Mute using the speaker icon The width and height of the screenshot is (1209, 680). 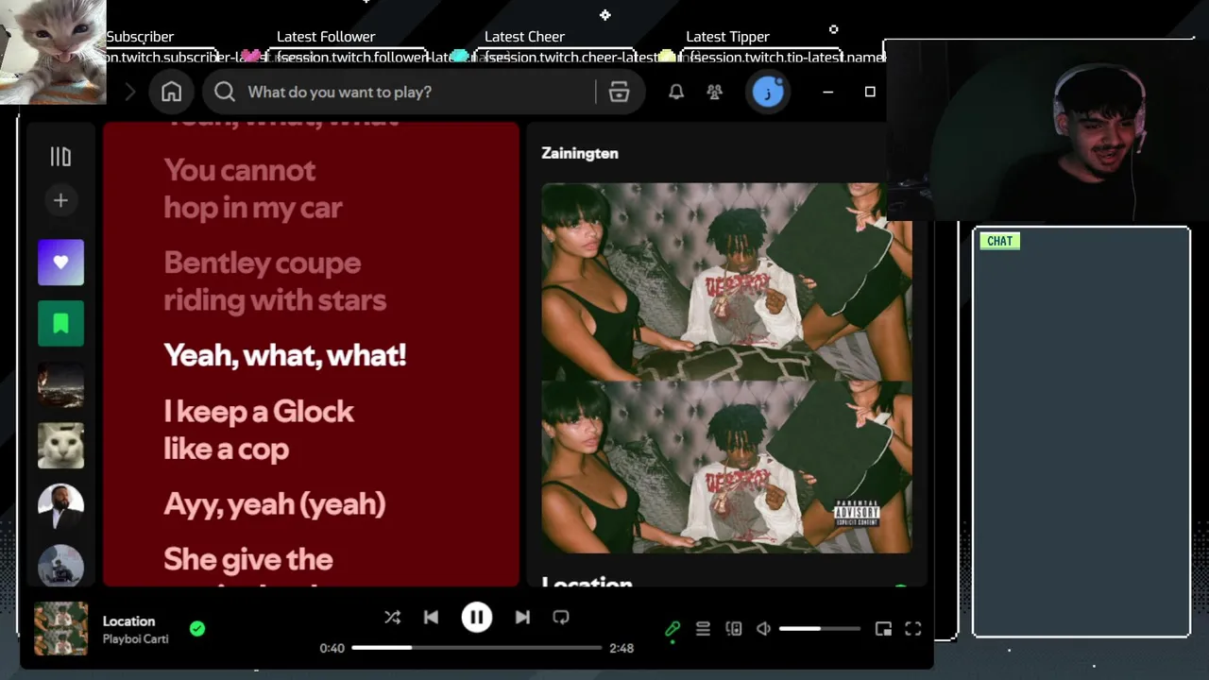763,629
